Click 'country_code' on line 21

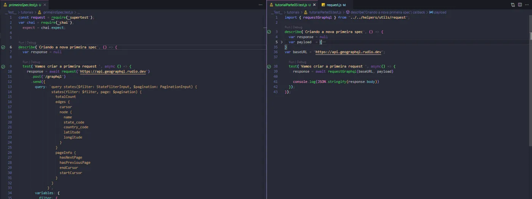click(x=76, y=127)
